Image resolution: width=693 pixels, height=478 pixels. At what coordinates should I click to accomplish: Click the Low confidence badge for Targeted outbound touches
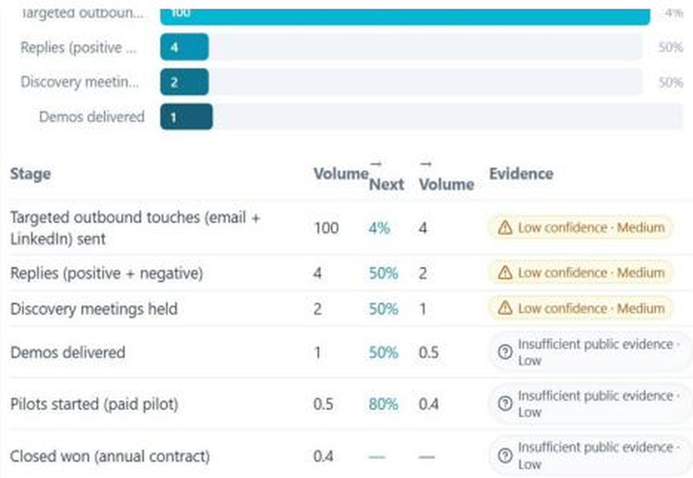(x=580, y=228)
